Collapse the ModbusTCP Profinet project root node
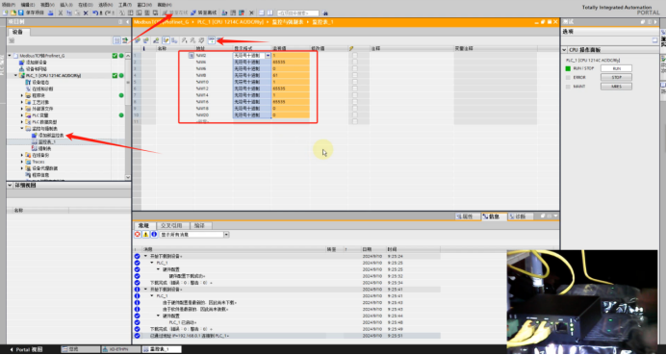The image size is (666, 355). point(10,56)
